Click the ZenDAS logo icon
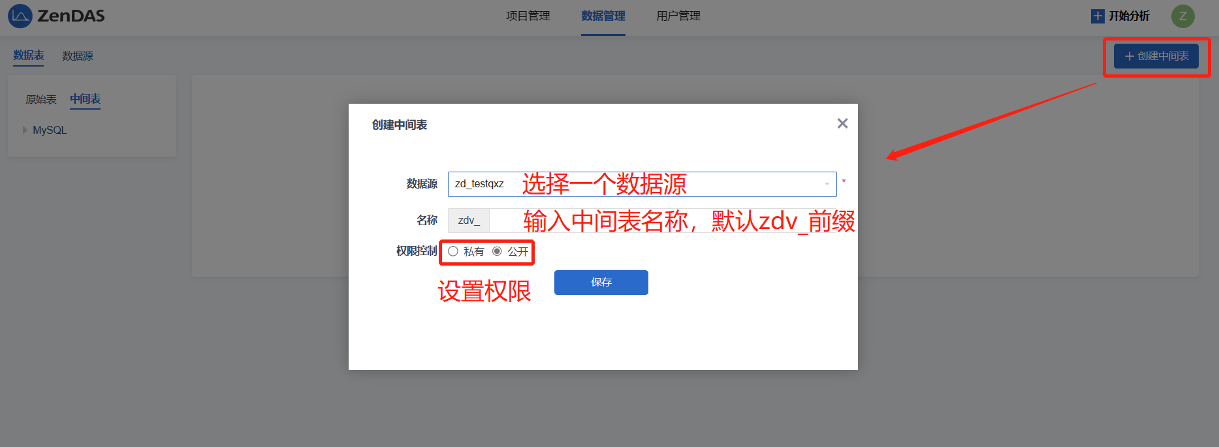 click(x=20, y=16)
